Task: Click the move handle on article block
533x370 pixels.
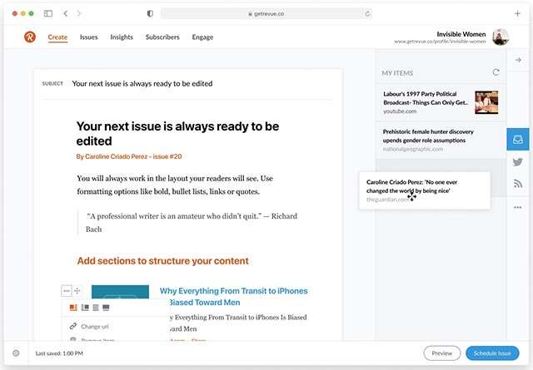Action: 77,290
